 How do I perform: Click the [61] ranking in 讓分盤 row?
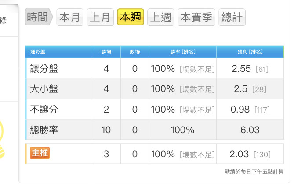tap(262, 69)
